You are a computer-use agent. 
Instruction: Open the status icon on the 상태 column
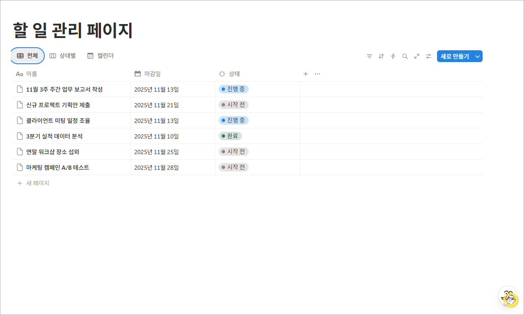pyautogui.click(x=221, y=73)
